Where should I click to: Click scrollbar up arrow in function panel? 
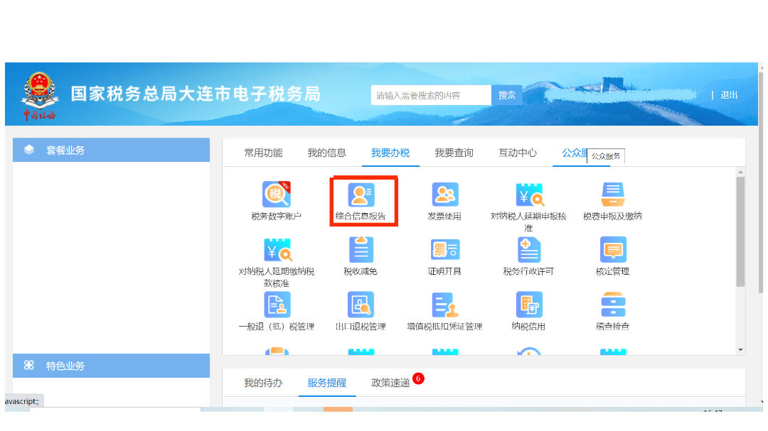coord(740,173)
